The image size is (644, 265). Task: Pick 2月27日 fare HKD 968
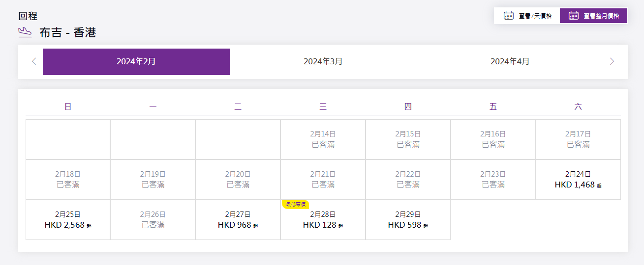238,220
